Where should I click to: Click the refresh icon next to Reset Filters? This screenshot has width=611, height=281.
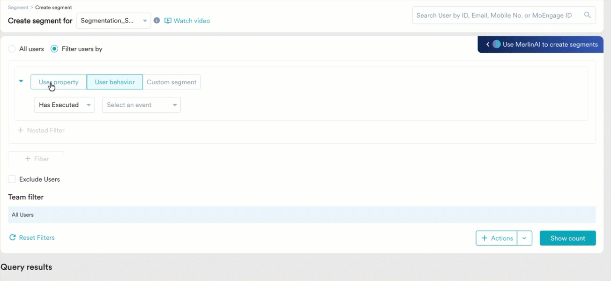click(x=13, y=237)
